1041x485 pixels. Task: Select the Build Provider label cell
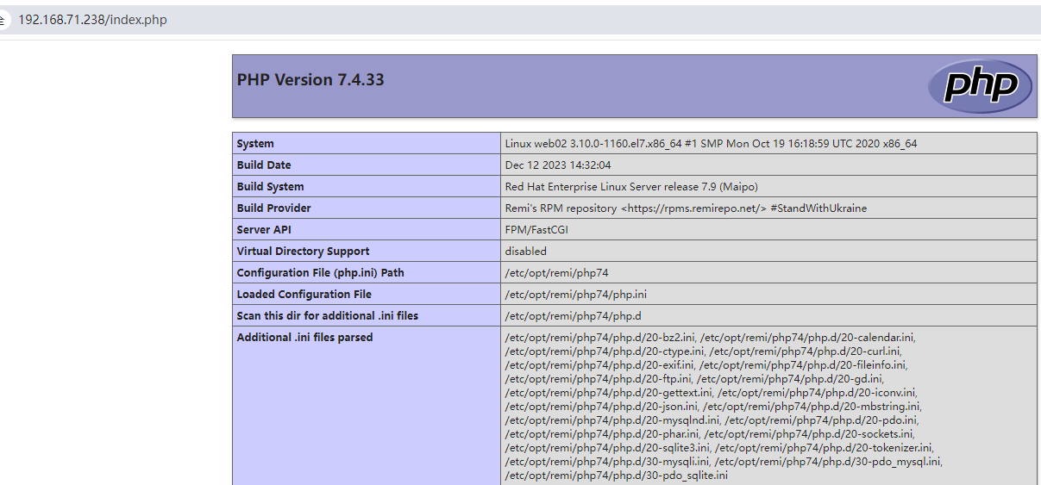273,208
